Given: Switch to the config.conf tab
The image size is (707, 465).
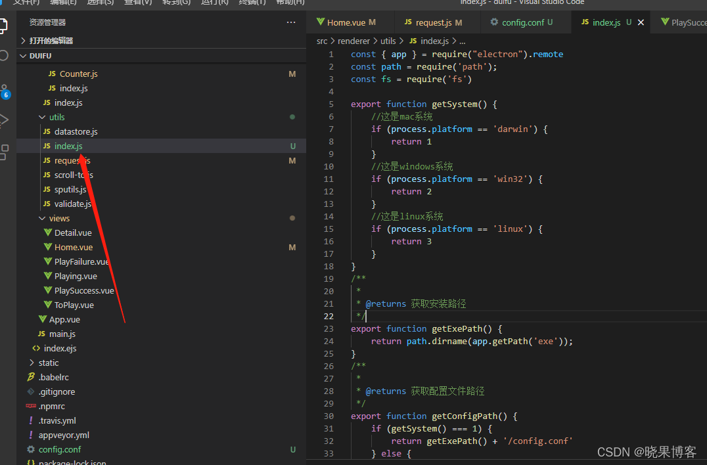Looking at the screenshot, I should [522, 22].
